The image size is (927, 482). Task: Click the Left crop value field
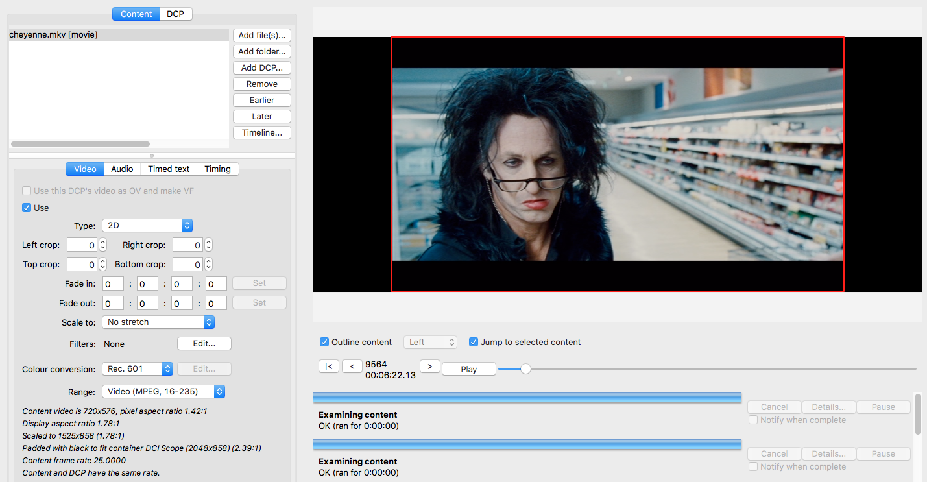[82, 245]
